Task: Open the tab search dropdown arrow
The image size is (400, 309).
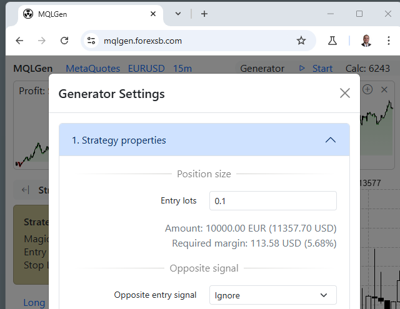Action: (178, 14)
